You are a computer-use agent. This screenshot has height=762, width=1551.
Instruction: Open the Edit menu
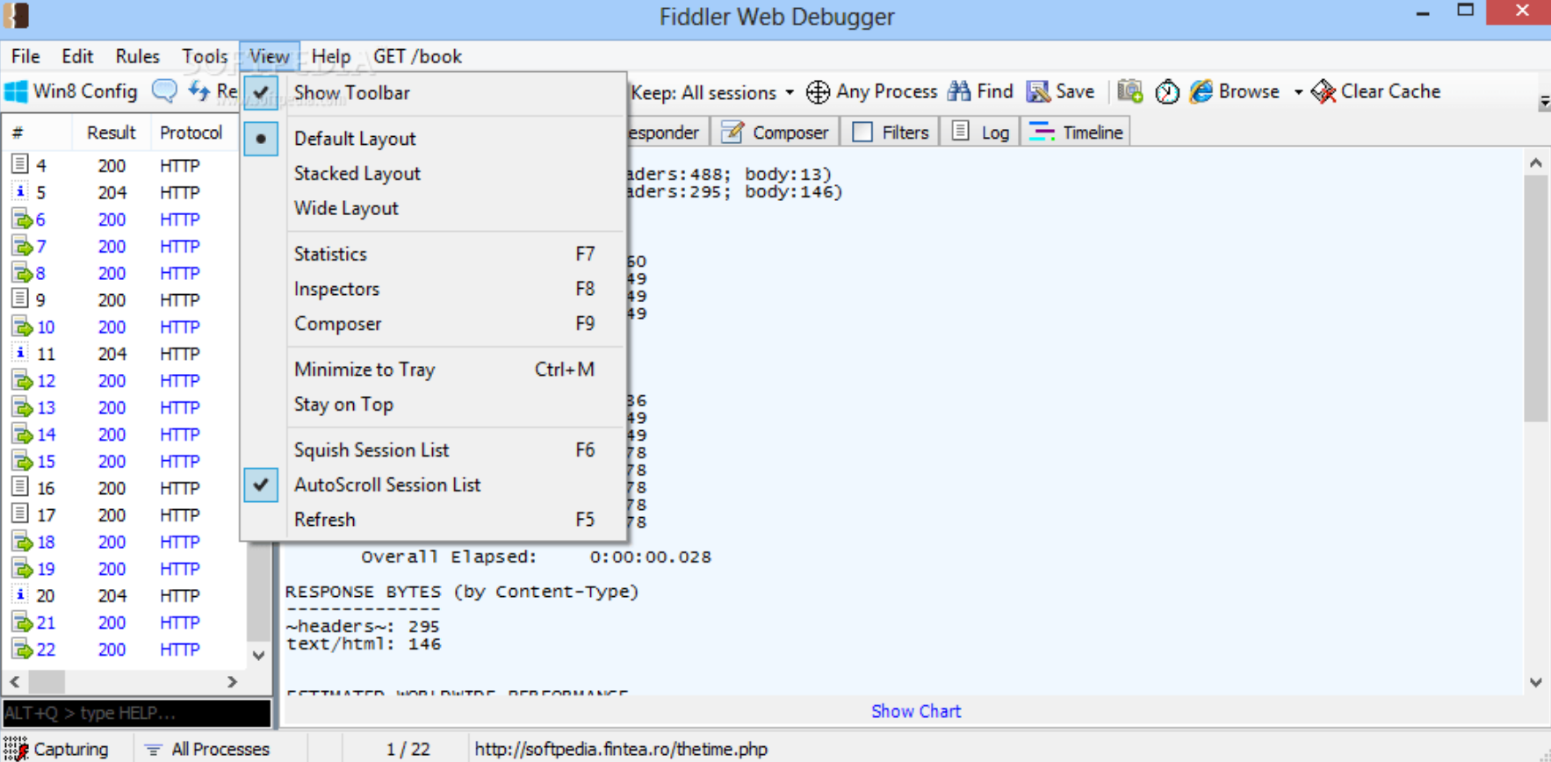click(x=77, y=56)
